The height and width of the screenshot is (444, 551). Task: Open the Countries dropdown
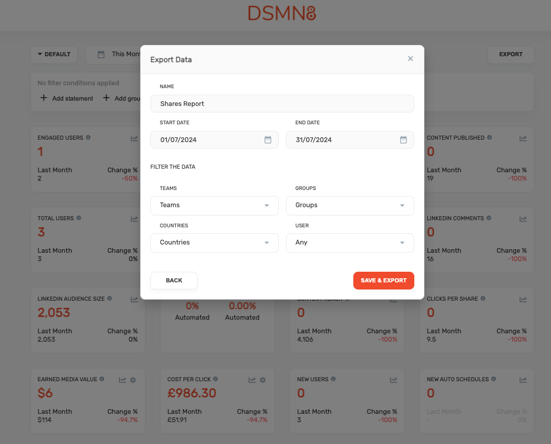click(214, 243)
